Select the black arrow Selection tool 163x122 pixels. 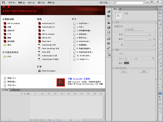pos(160,13)
